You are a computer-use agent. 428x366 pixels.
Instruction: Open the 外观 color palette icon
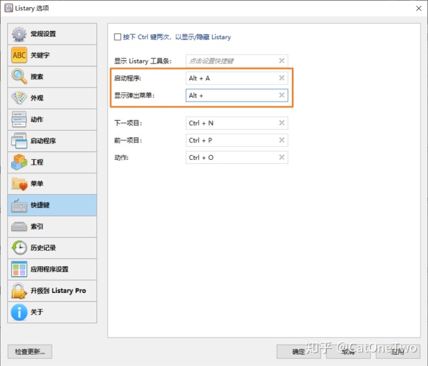tap(19, 98)
